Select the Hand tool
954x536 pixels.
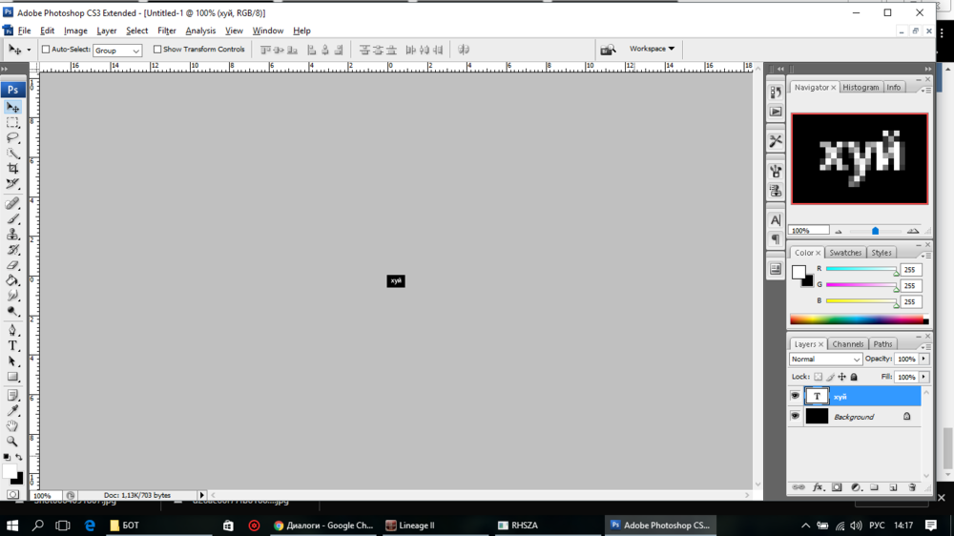[12, 426]
